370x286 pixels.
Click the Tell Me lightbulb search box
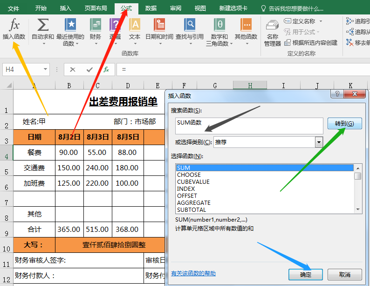coord(293,9)
